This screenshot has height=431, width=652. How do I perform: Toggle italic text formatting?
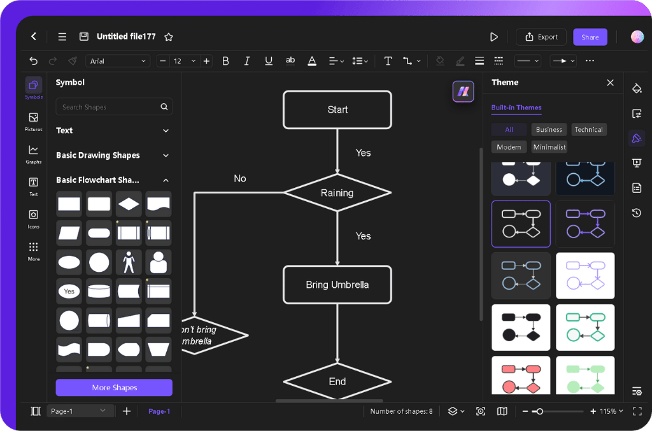pos(247,60)
